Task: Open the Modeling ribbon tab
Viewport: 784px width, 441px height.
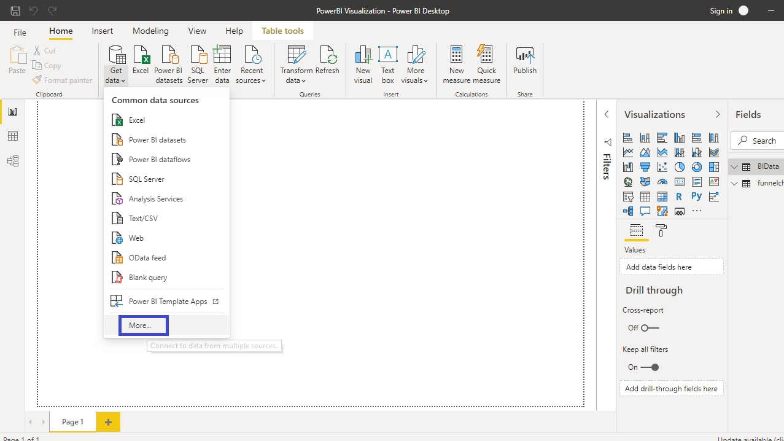Action: (150, 31)
